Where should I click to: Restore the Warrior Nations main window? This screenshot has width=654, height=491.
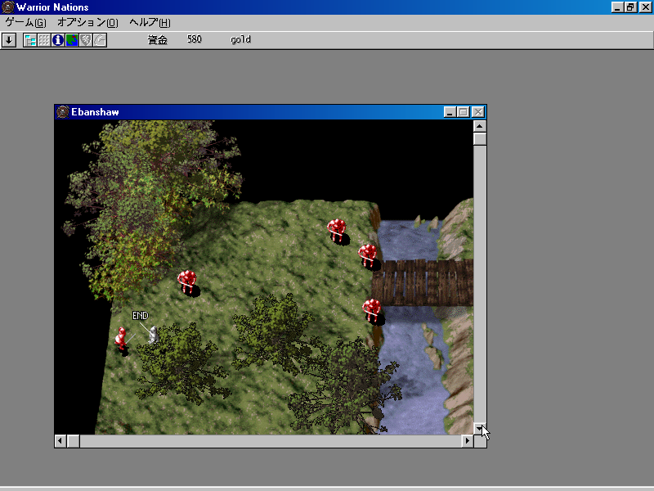(630, 7)
